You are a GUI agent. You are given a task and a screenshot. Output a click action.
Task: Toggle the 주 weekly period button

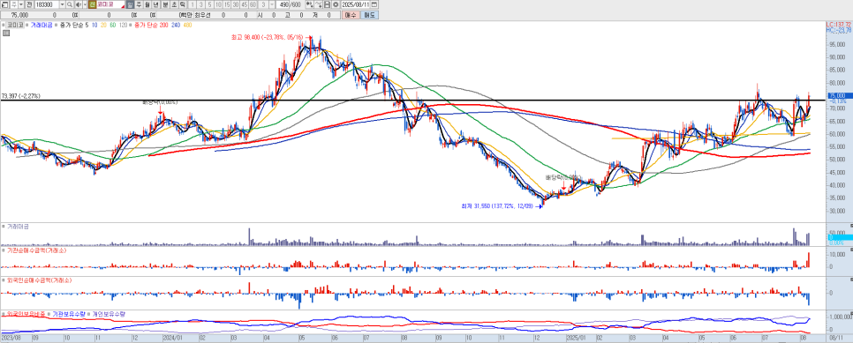point(138,4)
